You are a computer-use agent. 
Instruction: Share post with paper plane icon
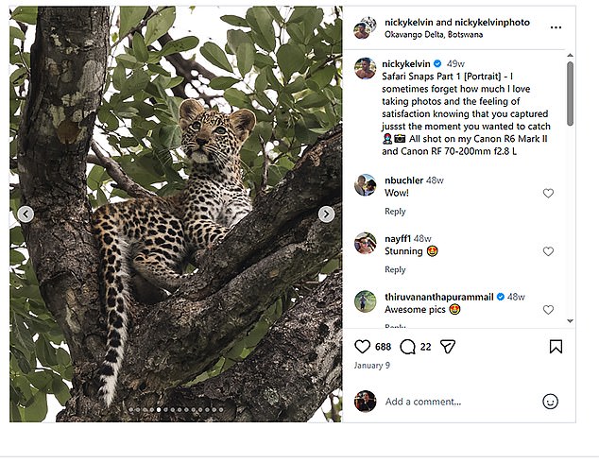(447, 347)
